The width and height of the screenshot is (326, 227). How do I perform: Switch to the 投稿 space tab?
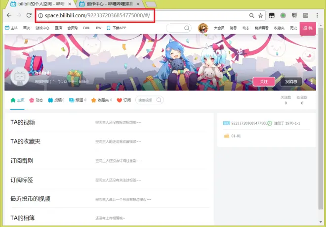coord(56,100)
